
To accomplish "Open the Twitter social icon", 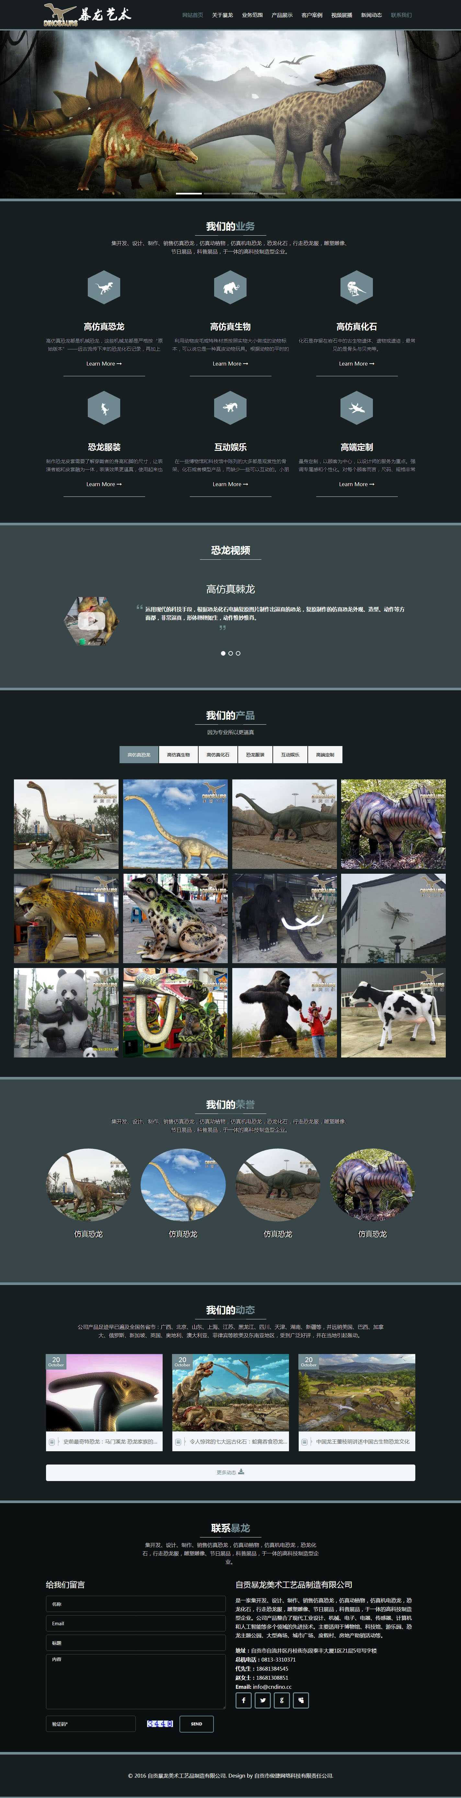I will tap(262, 1699).
